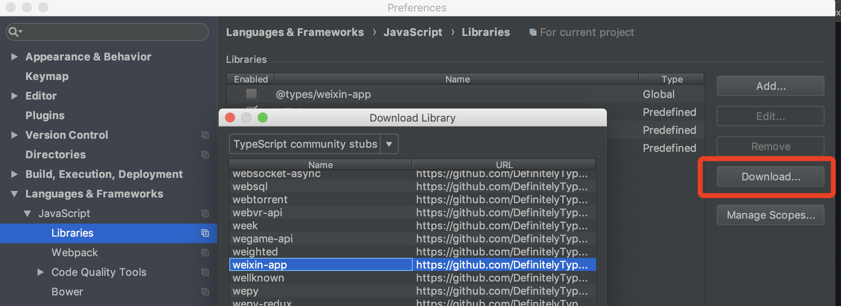The width and height of the screenshot is (841, 306).
Task: Click Global type cell of @types/weixin-app
Action: coord(659,94)
